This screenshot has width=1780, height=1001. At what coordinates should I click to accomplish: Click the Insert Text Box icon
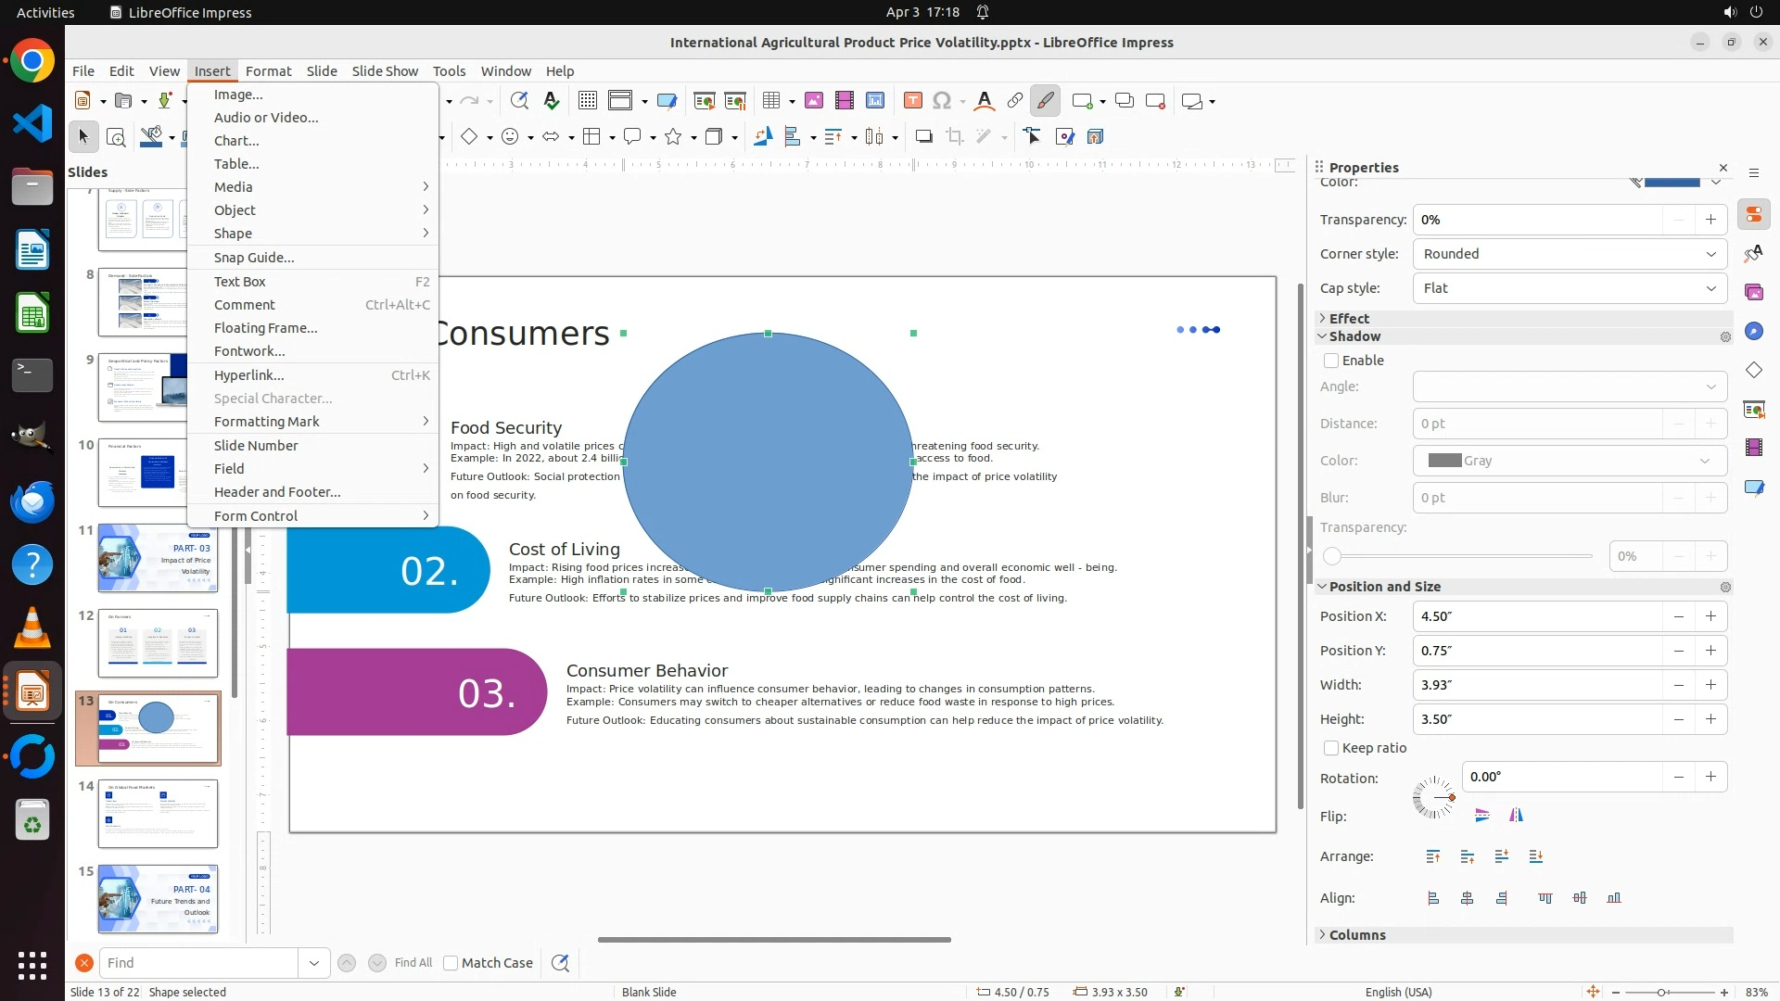click(912, 101)
